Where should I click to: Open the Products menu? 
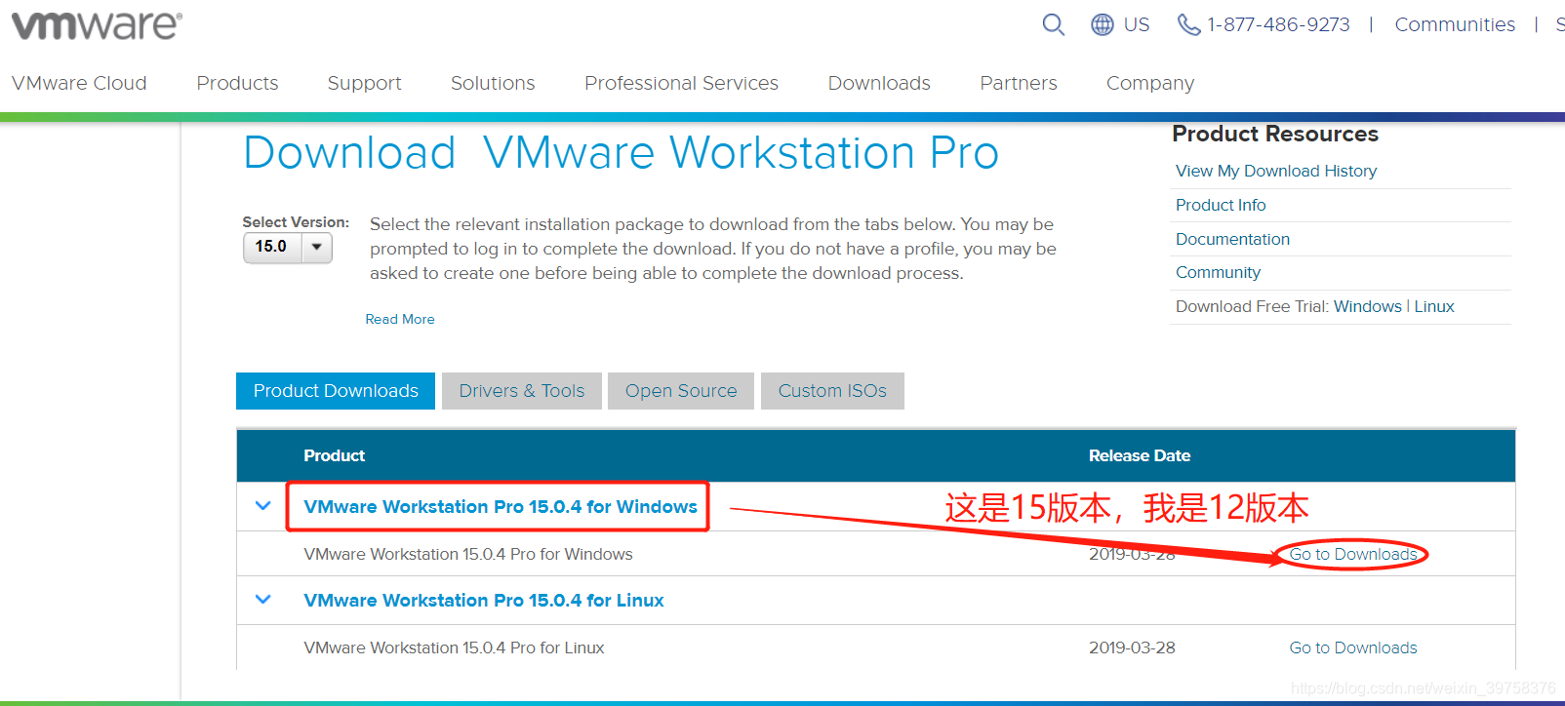coord(237,83)
